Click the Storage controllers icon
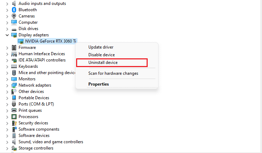 tap(14, 148)
